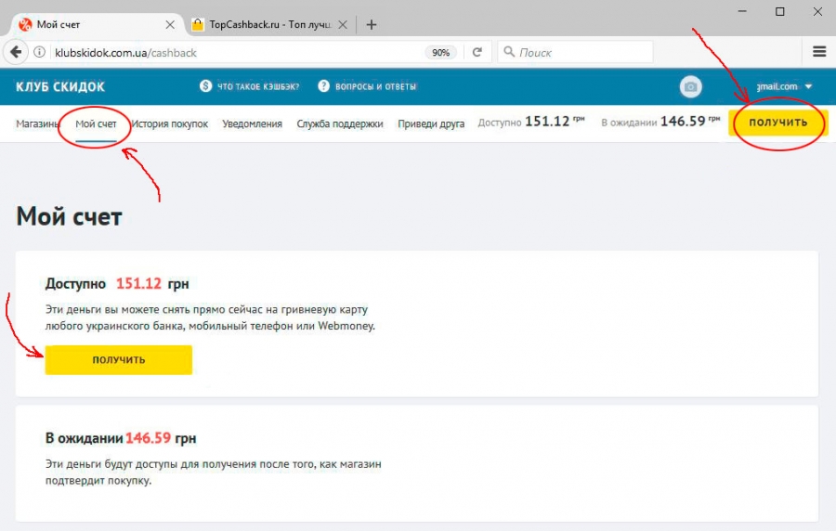
Task: Open "Что такое кэшбэк?" link
Action: 258,86
